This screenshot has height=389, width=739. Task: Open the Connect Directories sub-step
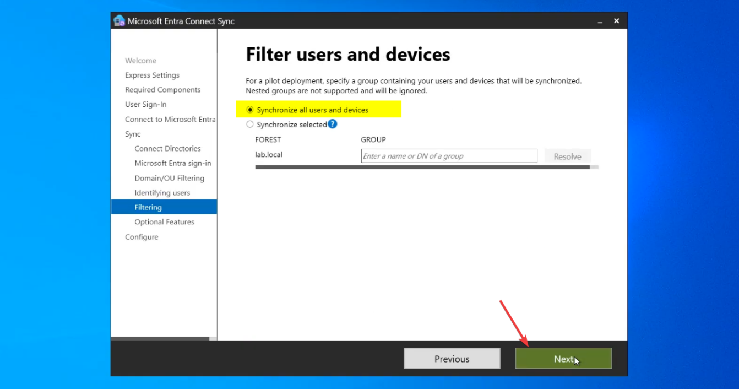(x=167, y=148)
